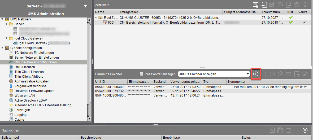Click the Zeitstempel column header in Nachrichten
Viewport: 313px width, 140px height.
click(x=40, y=138)
